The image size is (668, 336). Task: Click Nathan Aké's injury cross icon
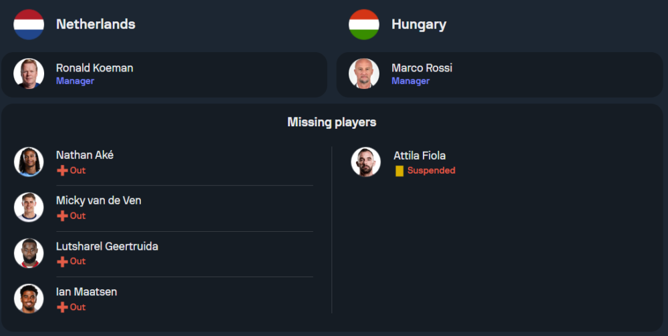click(x=62, y=170)
